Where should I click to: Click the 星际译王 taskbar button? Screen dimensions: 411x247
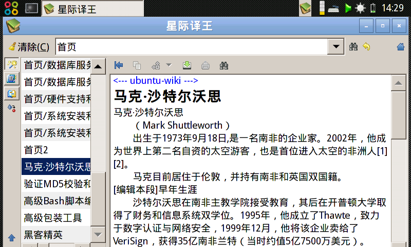coord(92,9)
